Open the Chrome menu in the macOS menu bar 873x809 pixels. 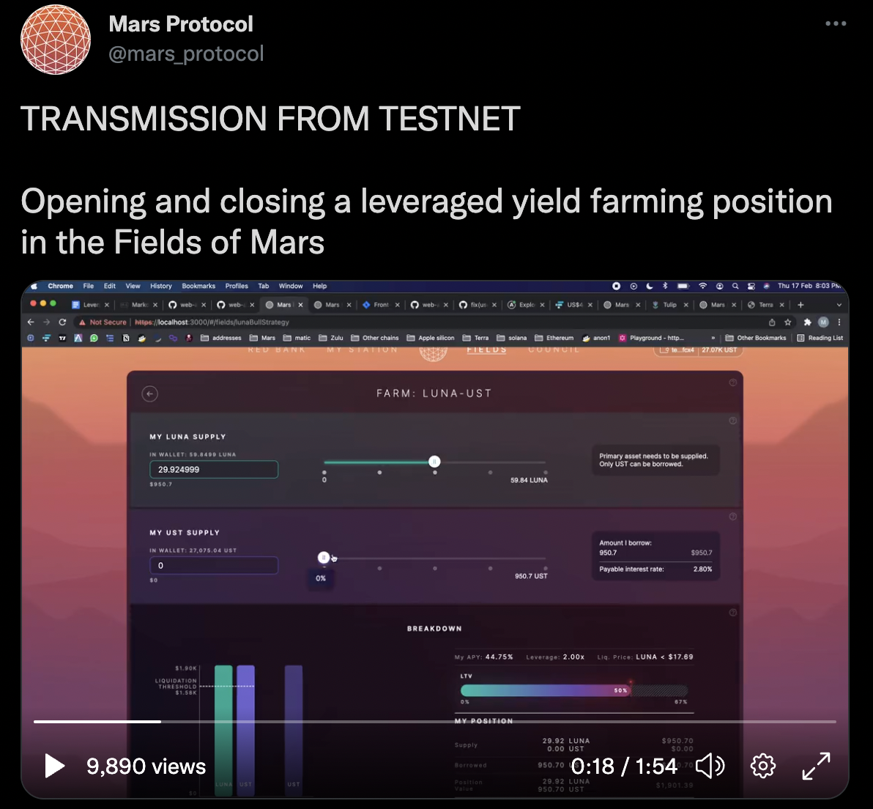click(x=60, y=286)
